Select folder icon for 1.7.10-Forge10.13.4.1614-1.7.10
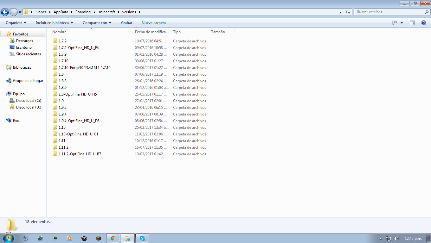This screenshot has width=431, height=243. pyautogui.click(x=55, y=68)
